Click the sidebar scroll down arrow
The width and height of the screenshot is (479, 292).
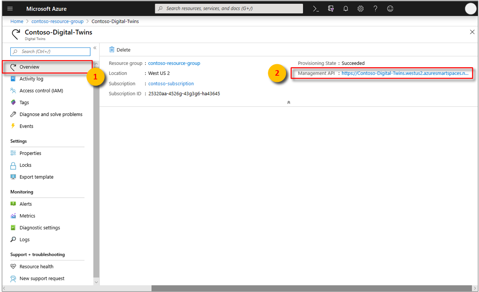pos(96,282)
